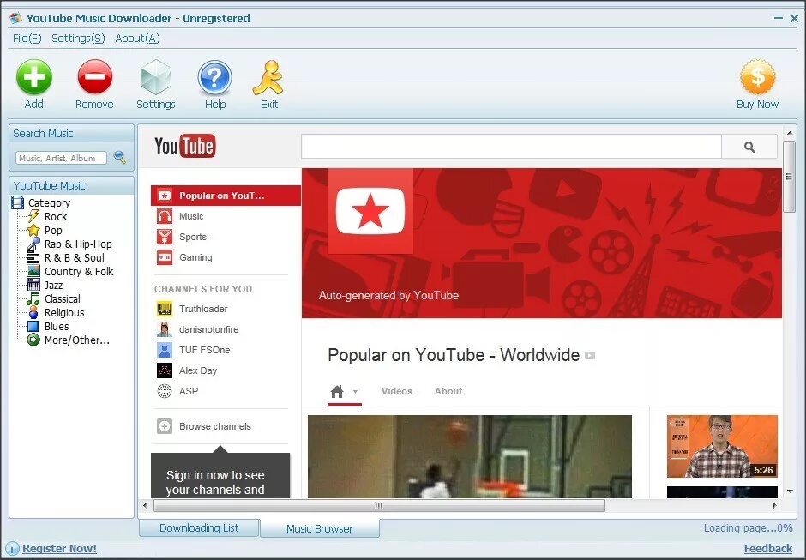Click the Pop star icon
This screenshot has width=806, height=560.
pos(33,230)
